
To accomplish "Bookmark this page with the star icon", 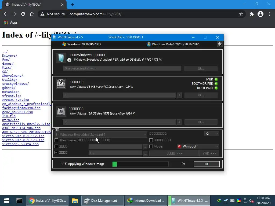I will click(x=241, y=14).
